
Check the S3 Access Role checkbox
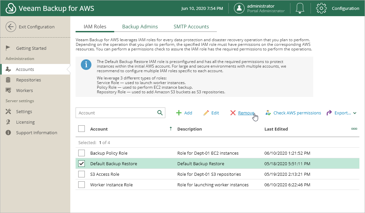82,174
